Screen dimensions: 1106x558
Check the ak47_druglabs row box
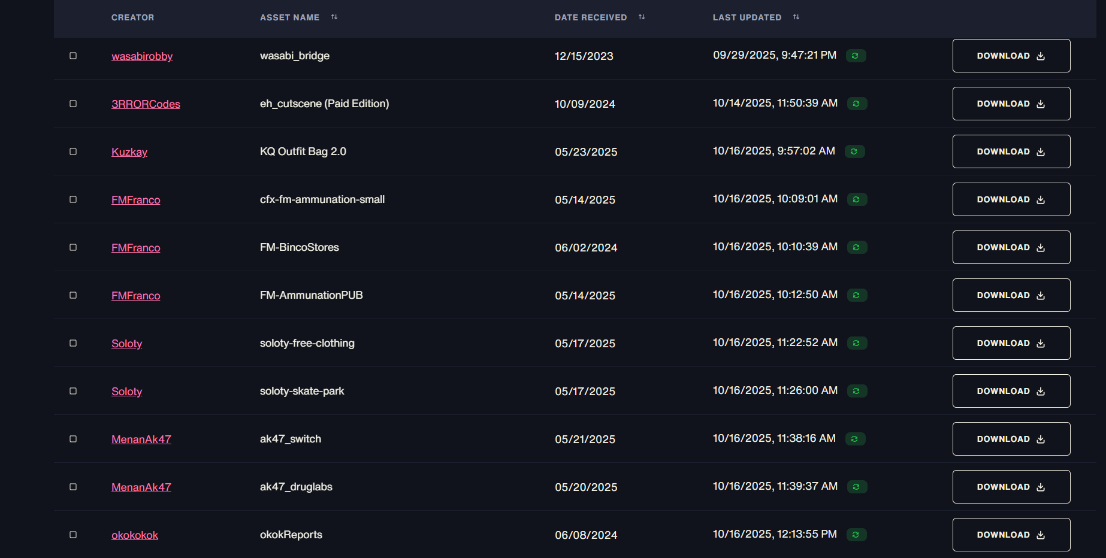coord(73,487)
